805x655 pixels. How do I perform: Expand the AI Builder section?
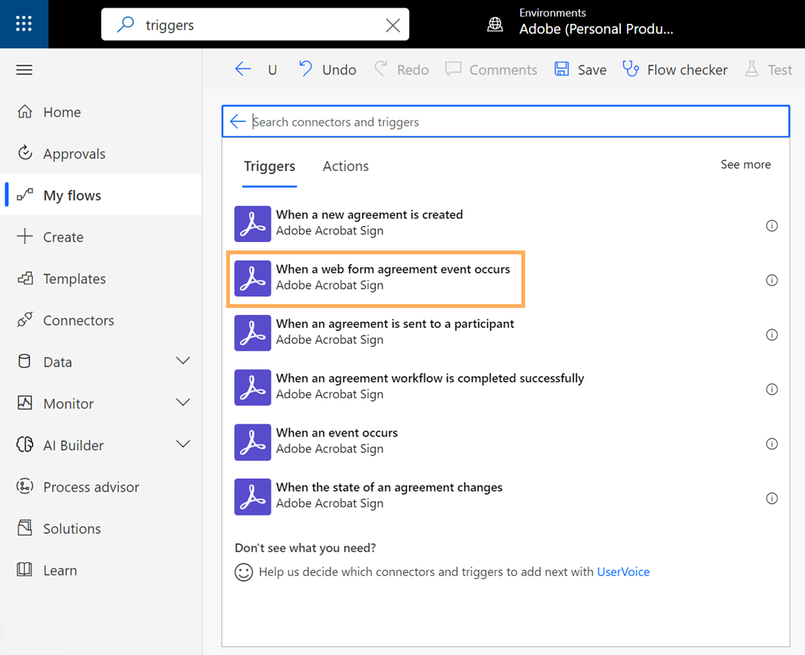(183, 444)
